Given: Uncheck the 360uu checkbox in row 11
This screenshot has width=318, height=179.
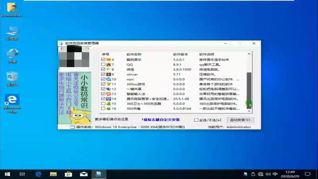Looking at the screenshot, I should pos(103,84).
